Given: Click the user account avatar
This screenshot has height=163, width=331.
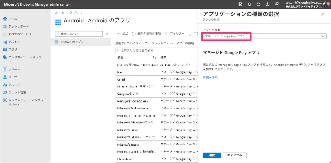Looking at the screenshot, I should pos(326,4).
